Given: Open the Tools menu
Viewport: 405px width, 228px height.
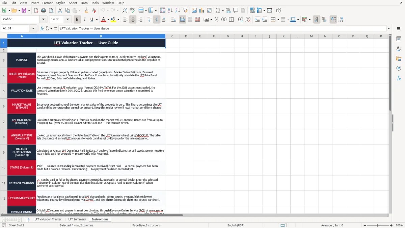Looking at the screenshot, I should tap(95, 3).
